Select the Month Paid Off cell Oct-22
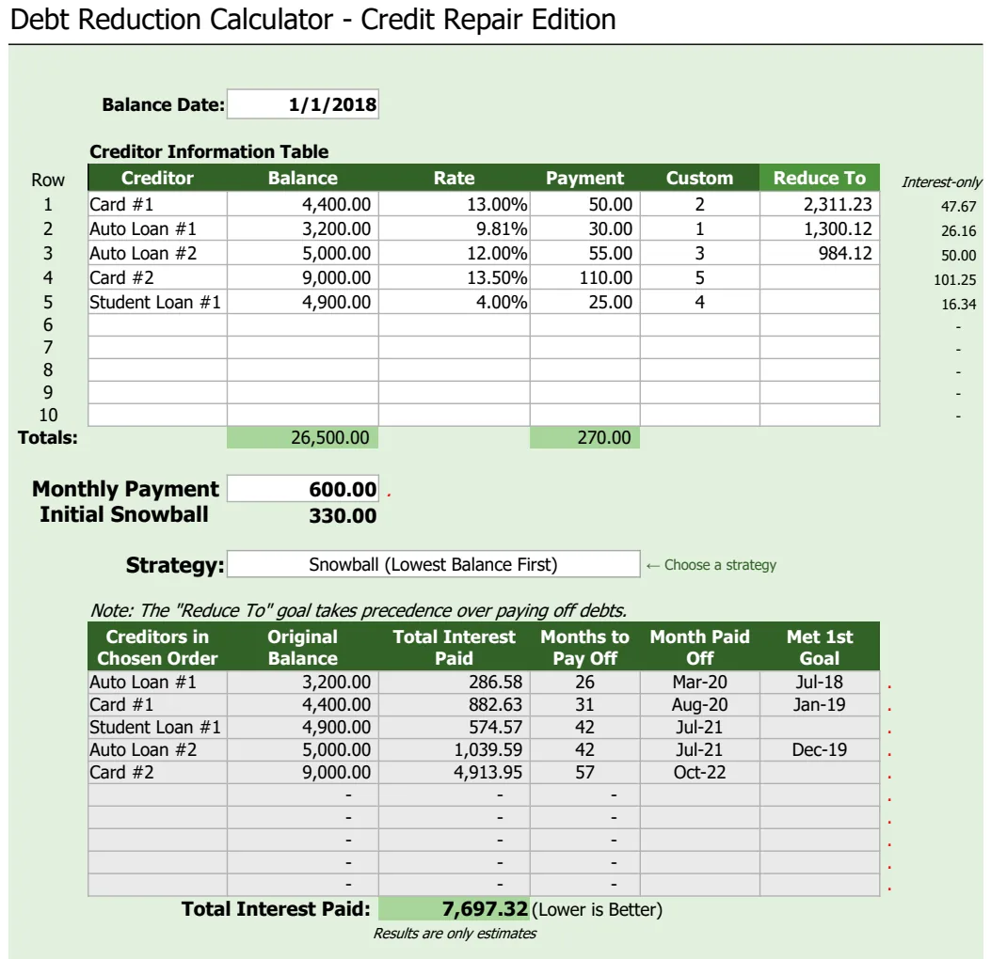991x959 pixels. pos(699,772)
